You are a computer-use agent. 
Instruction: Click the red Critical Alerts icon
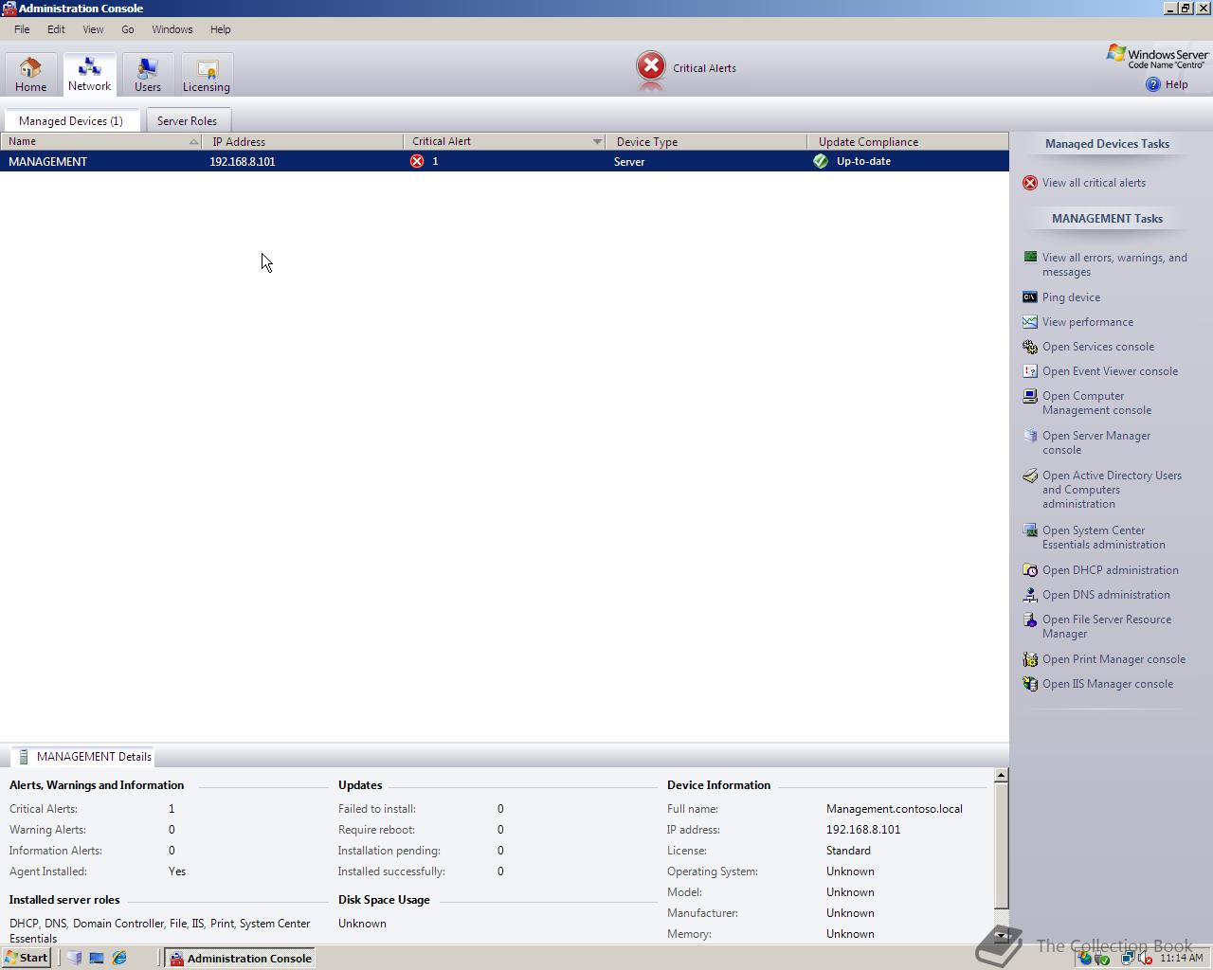(651, 66)
